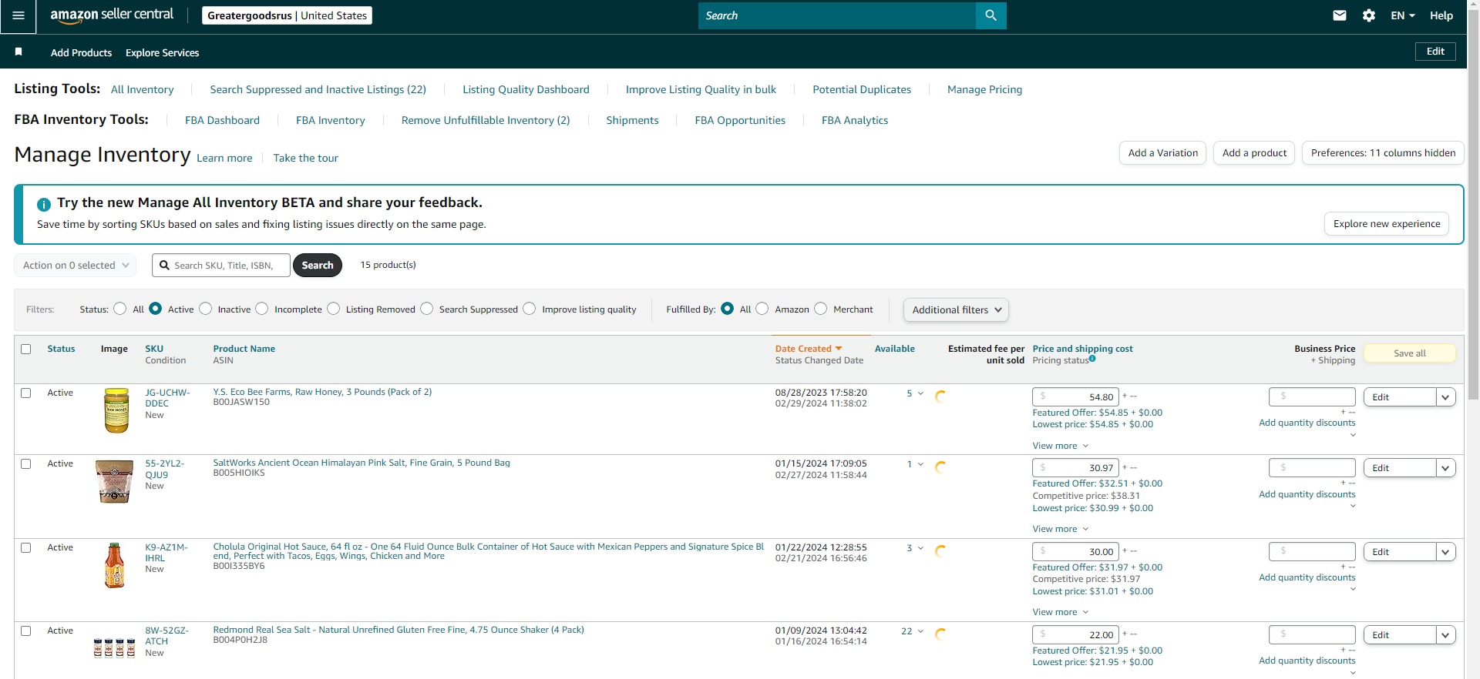Image resolution: width=1480 pixels, height=679 pixels.
Task: Open the SaltWorks Himalayan Pink Salt thumbnail
Action: point(114,481)
